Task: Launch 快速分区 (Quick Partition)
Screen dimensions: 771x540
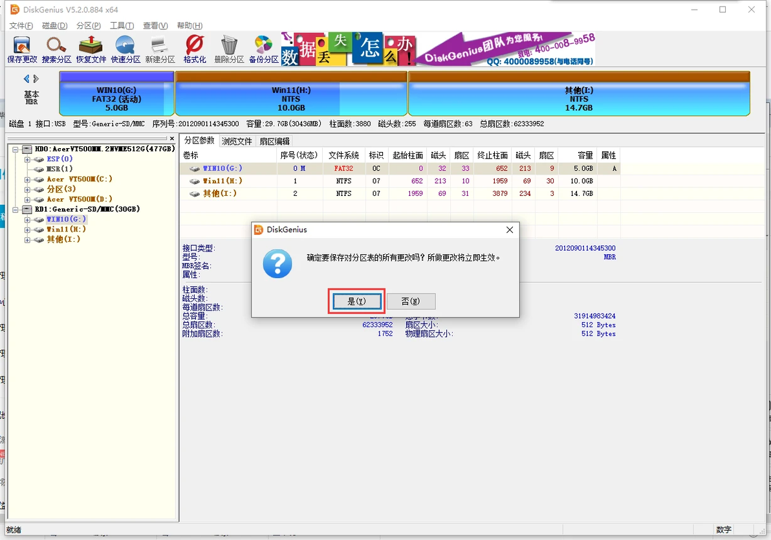Action: click(x=125, y=49)
